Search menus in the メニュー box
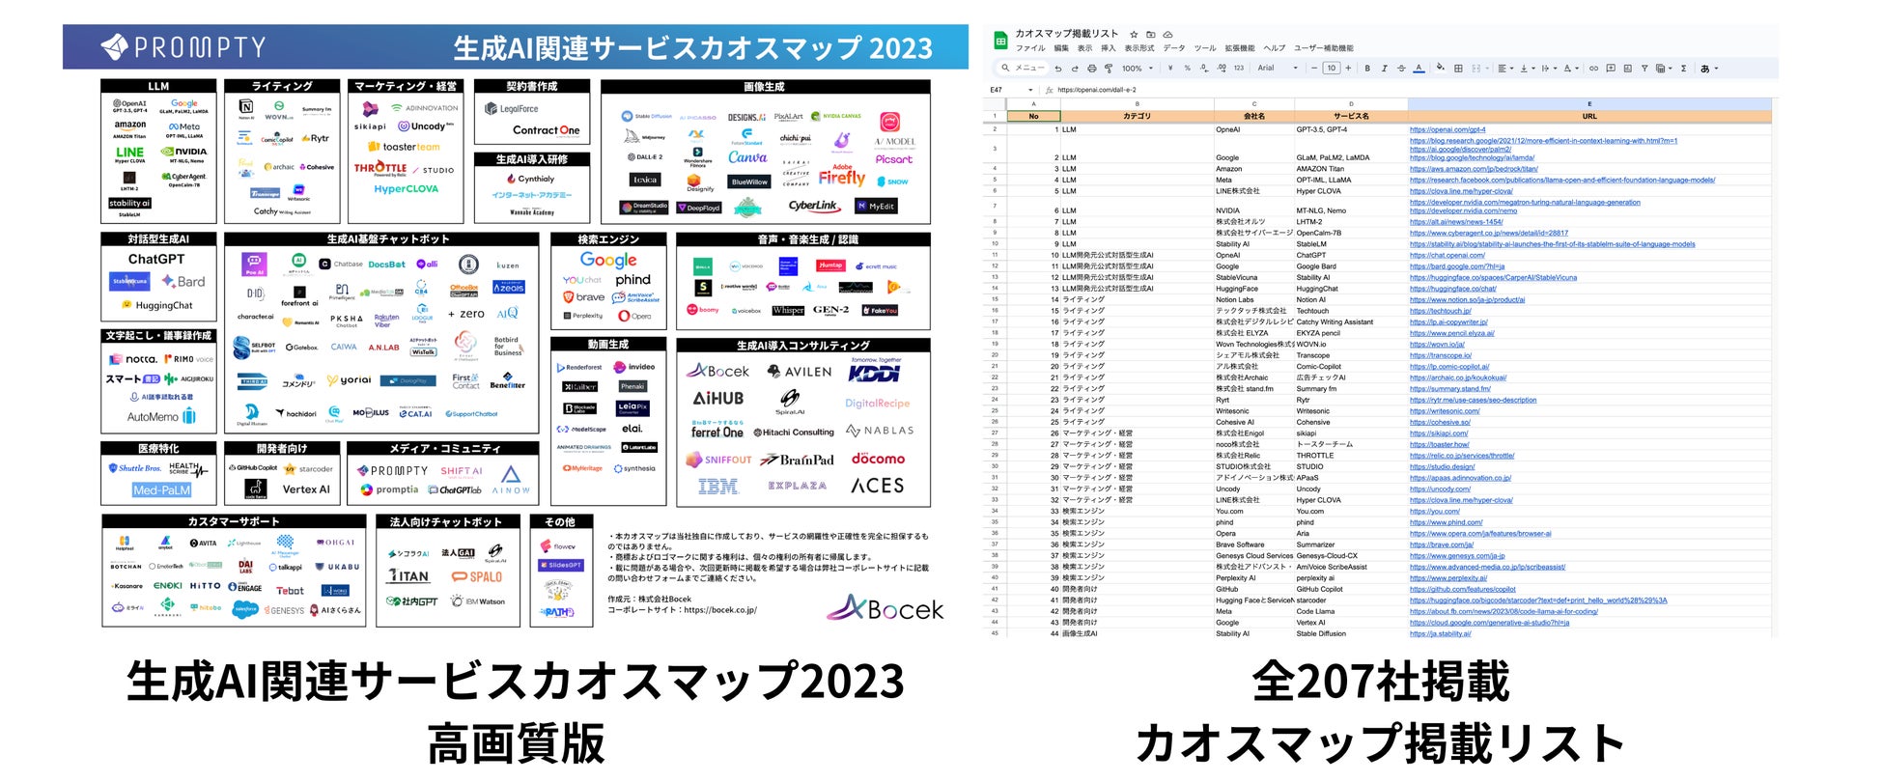This screenshot has height=782, width=1883. (x=1023, y=69)
